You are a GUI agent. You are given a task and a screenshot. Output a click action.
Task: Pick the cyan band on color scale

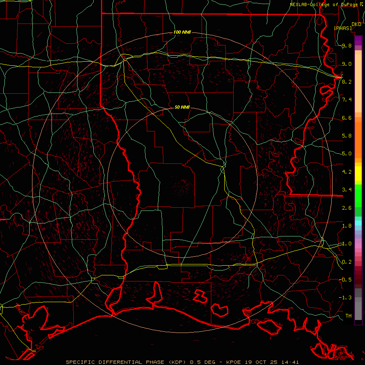point(358,223)
